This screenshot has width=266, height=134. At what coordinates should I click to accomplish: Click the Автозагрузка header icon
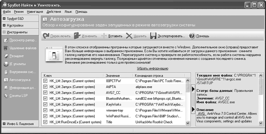coord(45,19)
